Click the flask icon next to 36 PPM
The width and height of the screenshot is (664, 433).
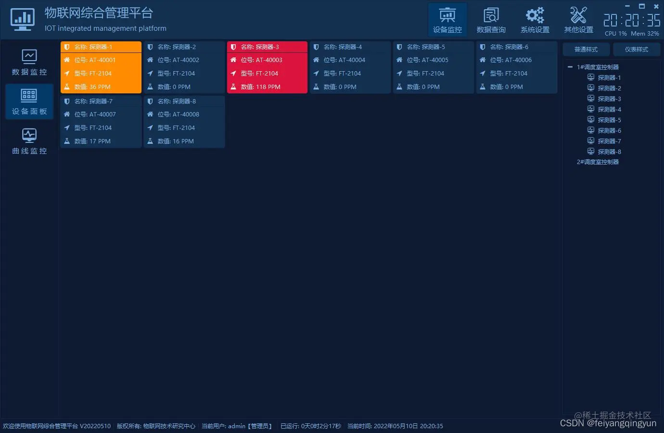click(67, 87)
